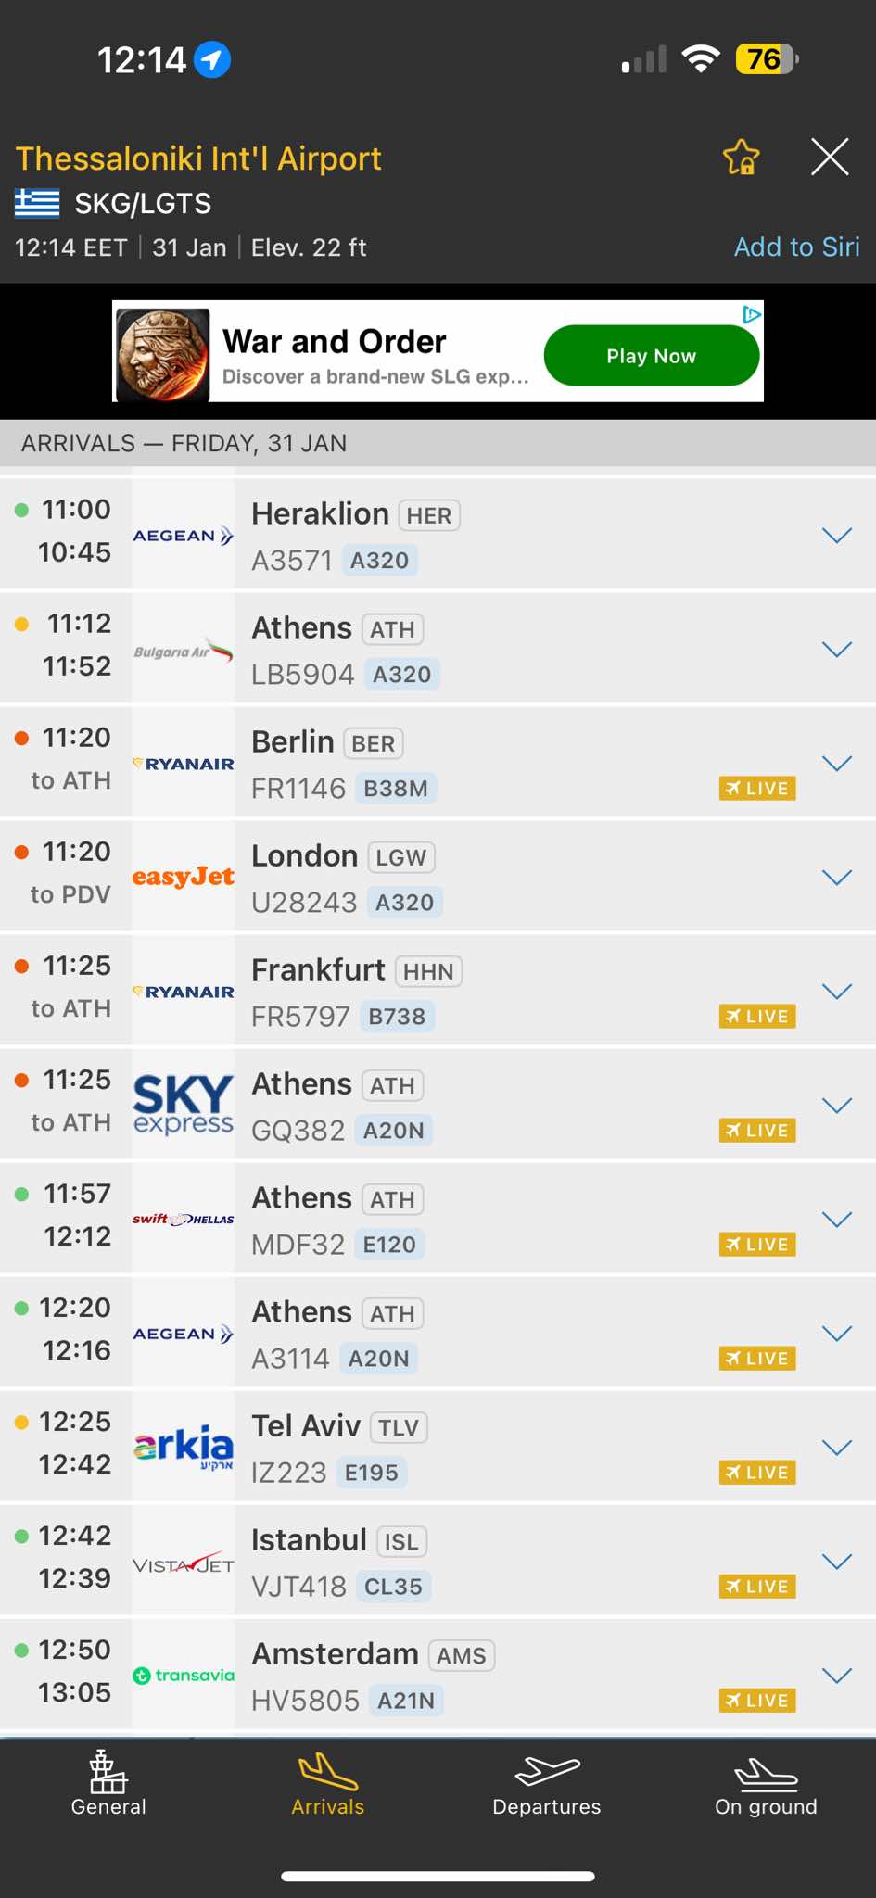Image resolution: width=876 pixels, height=1898 pixels.
Task: Expand the Tel Aviv IZ223 flight
Action: point(836,1448)
